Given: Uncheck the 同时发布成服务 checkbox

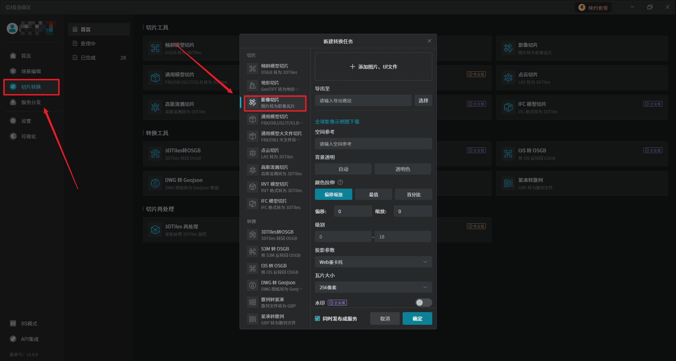Looking at the screenshot, I should pyautogui.click(x=317, y=318).
